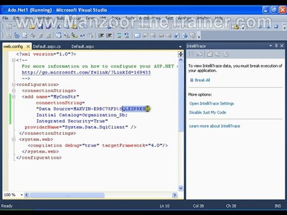287x215 pixels.
Task: Click Disable Just My Code link
Action: (x=207, y=112)
